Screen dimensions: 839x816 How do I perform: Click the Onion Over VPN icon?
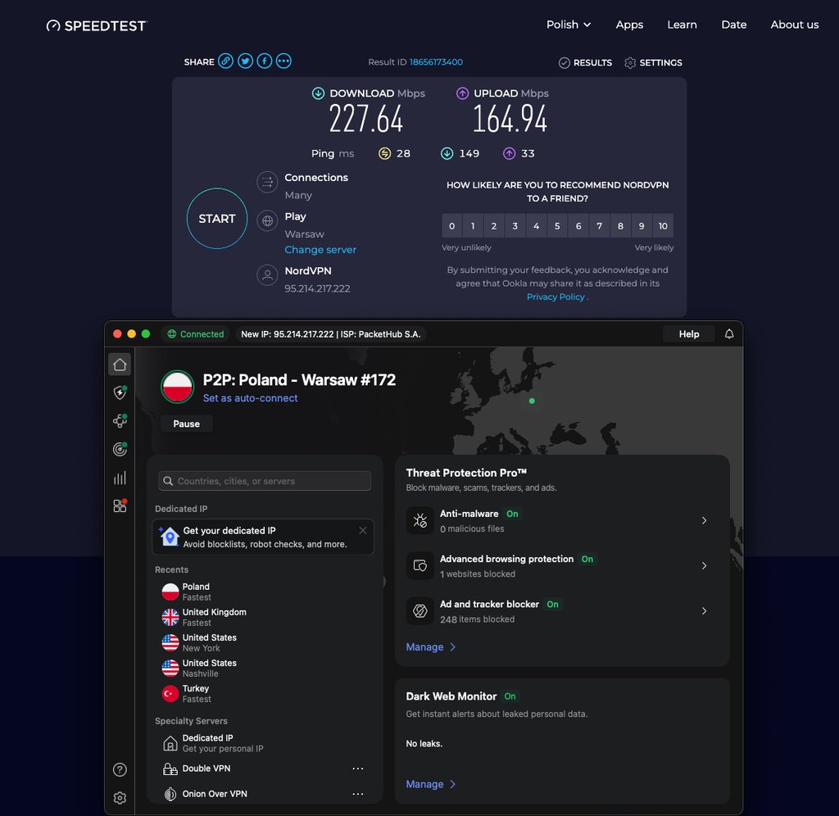[x=170, y=794]
